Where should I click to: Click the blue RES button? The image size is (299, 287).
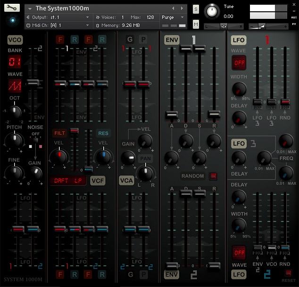[103, 133]
